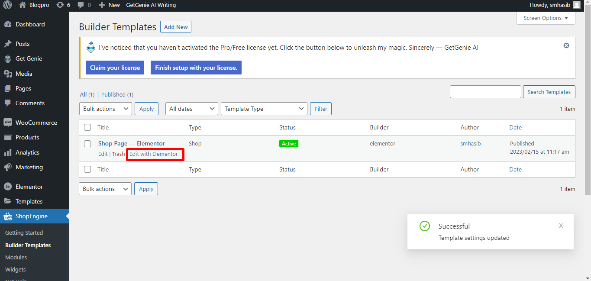Viewport: 591px width, 281px height.
Task: Sort by Date in table footer
Action: pyautogui.click(x=515, y=169)
